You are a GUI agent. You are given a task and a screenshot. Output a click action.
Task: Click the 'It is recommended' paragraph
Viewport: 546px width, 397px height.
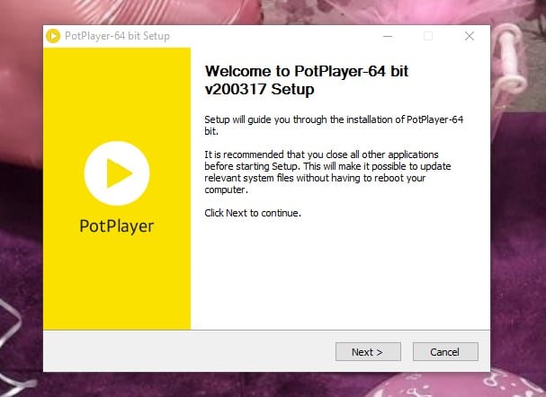coord(327,172)
